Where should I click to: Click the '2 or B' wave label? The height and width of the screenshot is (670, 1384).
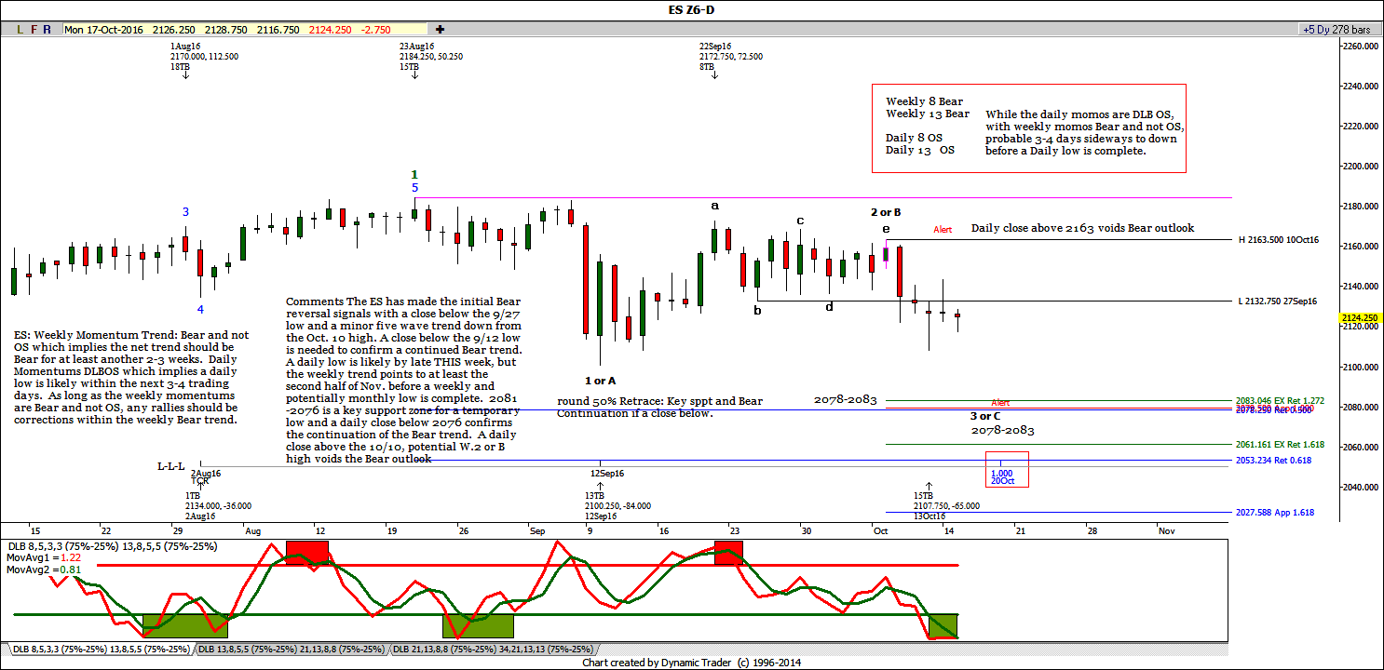[886, 212]
